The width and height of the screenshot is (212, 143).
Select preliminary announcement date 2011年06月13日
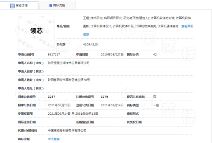59,105
